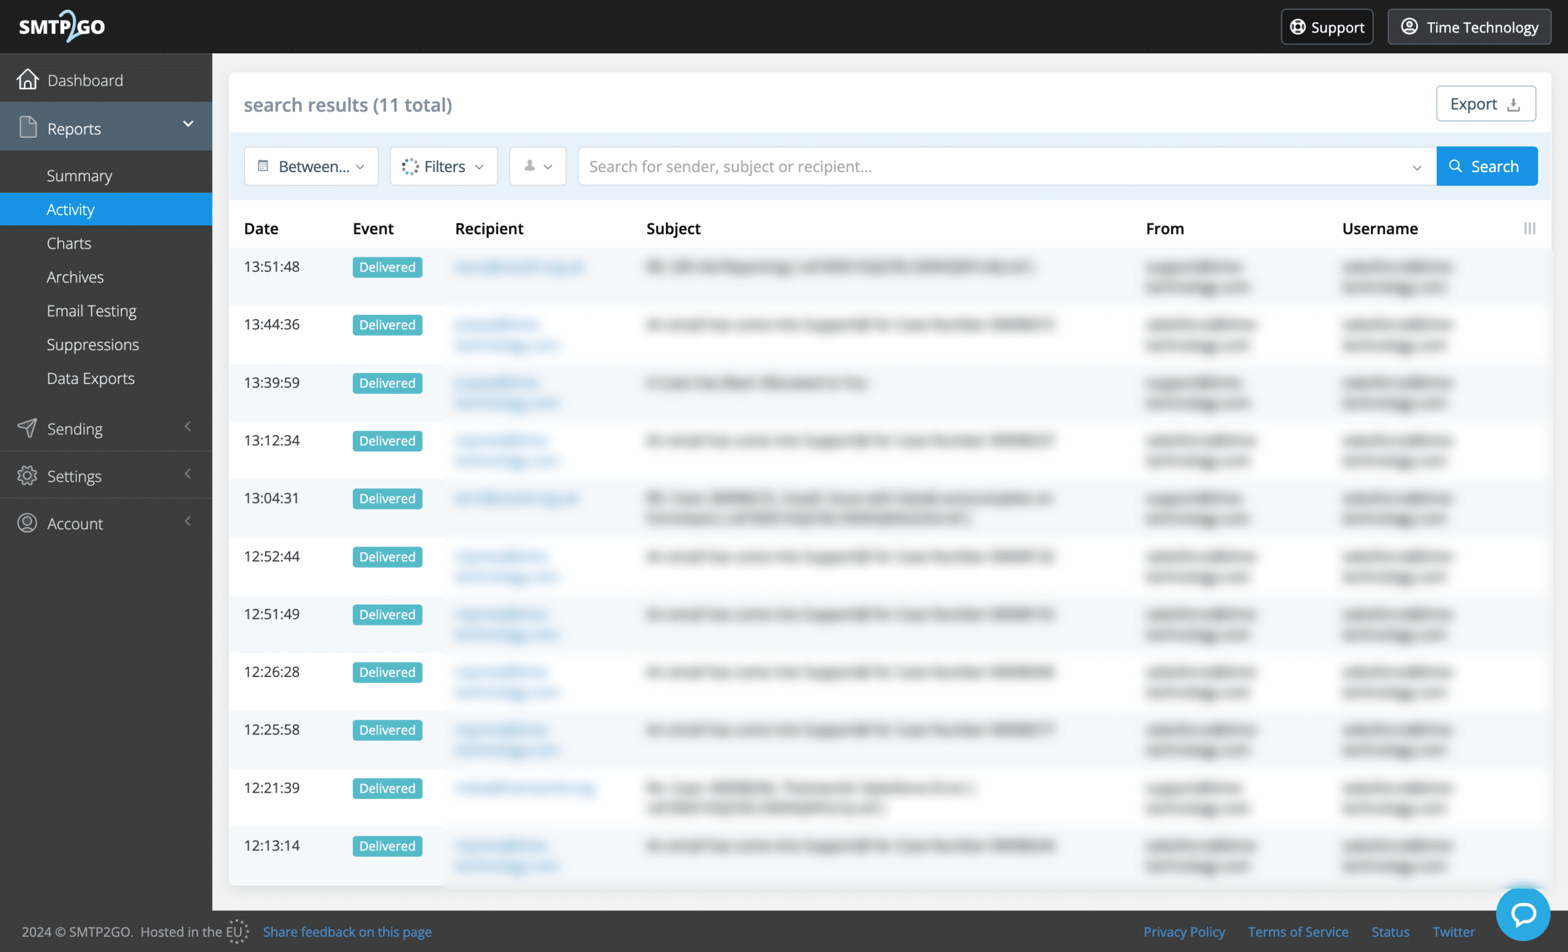Viewport: 1568px width, 952px height.
Task: Click the Recipient column header
Action: (x=489, y=229)
